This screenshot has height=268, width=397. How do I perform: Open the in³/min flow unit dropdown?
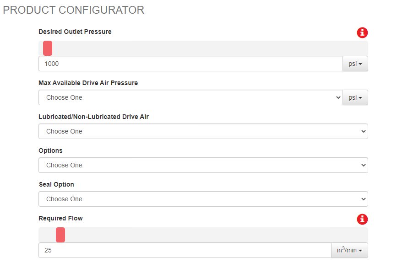349,251
